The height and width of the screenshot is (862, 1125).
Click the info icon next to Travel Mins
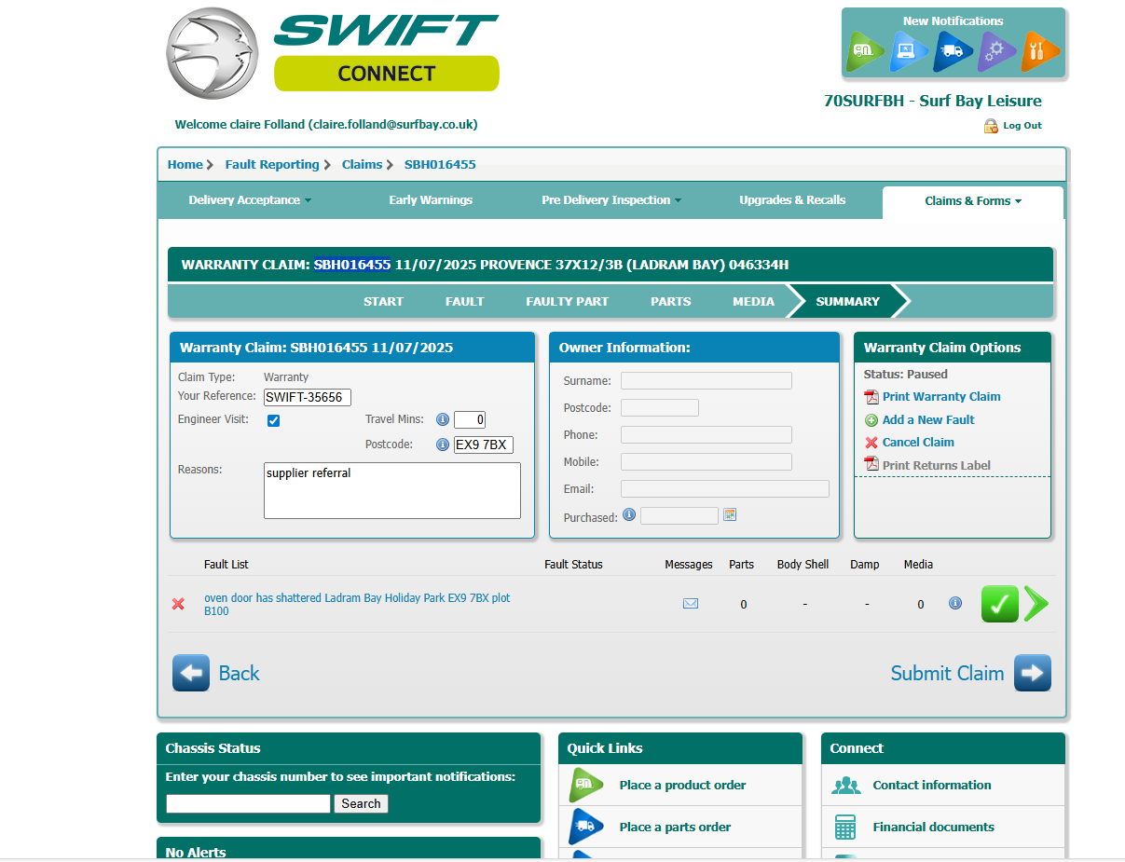(443, 419)
